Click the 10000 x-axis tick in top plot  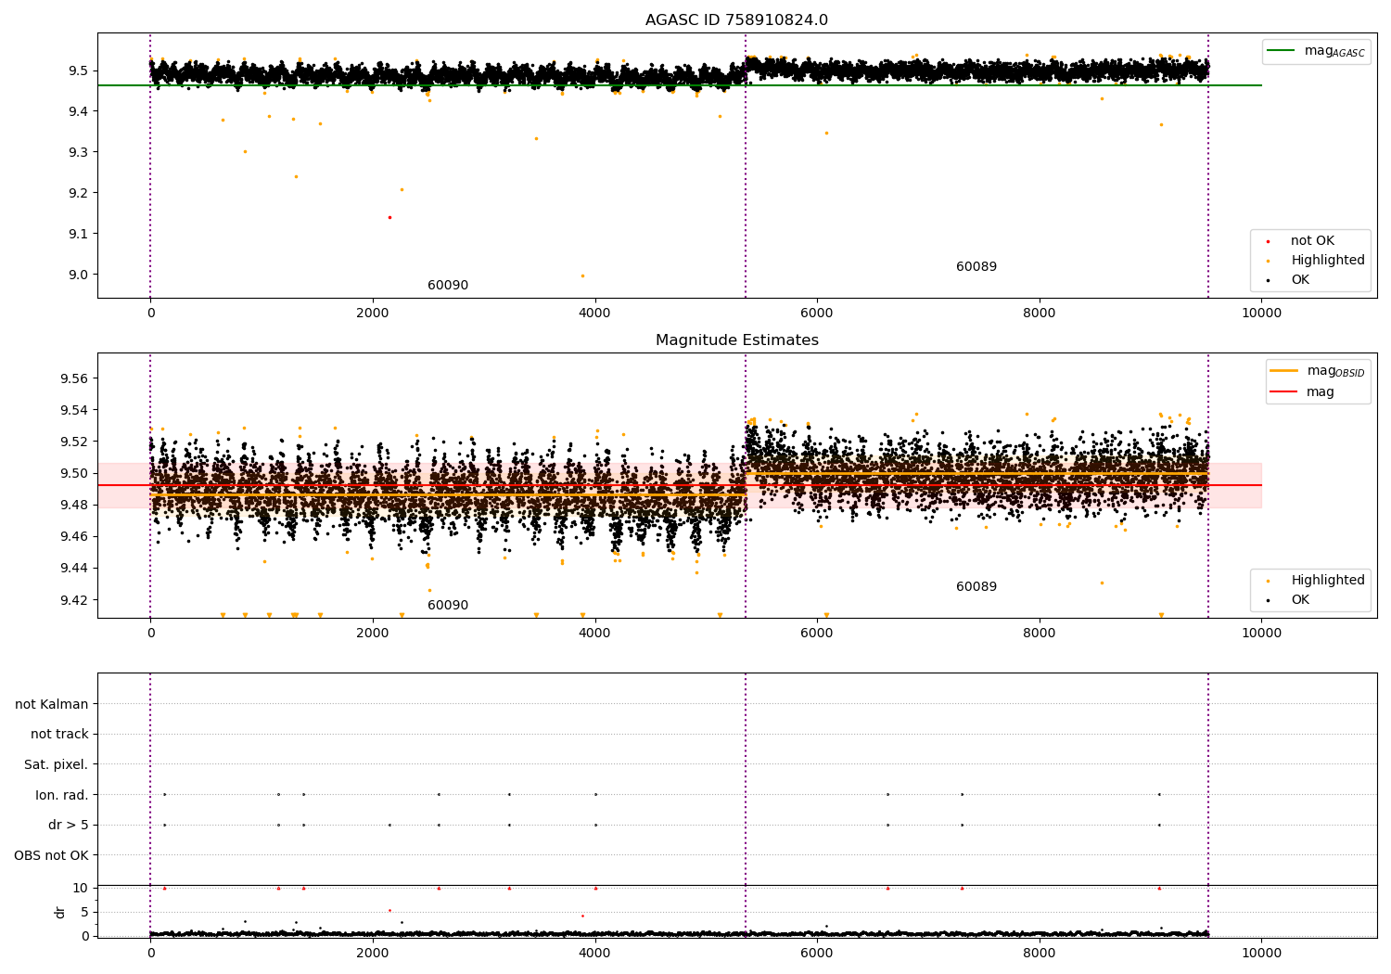point(1261,314)
